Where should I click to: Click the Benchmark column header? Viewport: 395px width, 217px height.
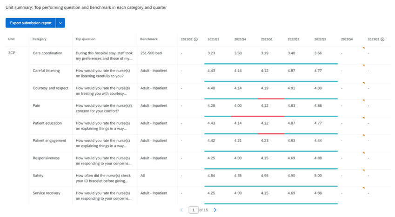[x=149, y=39]
